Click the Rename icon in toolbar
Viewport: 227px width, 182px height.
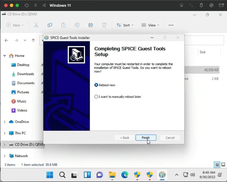point(77,25)
